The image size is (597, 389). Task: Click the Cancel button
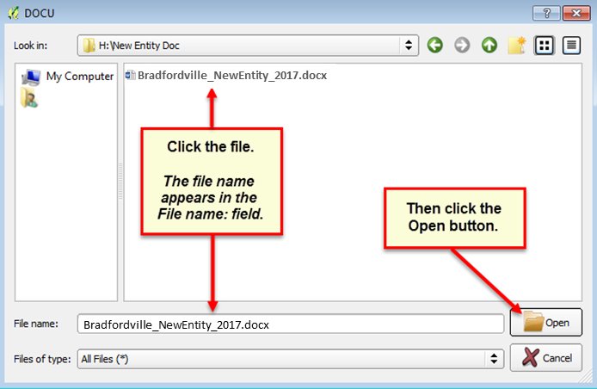click(x=546, y=357)
